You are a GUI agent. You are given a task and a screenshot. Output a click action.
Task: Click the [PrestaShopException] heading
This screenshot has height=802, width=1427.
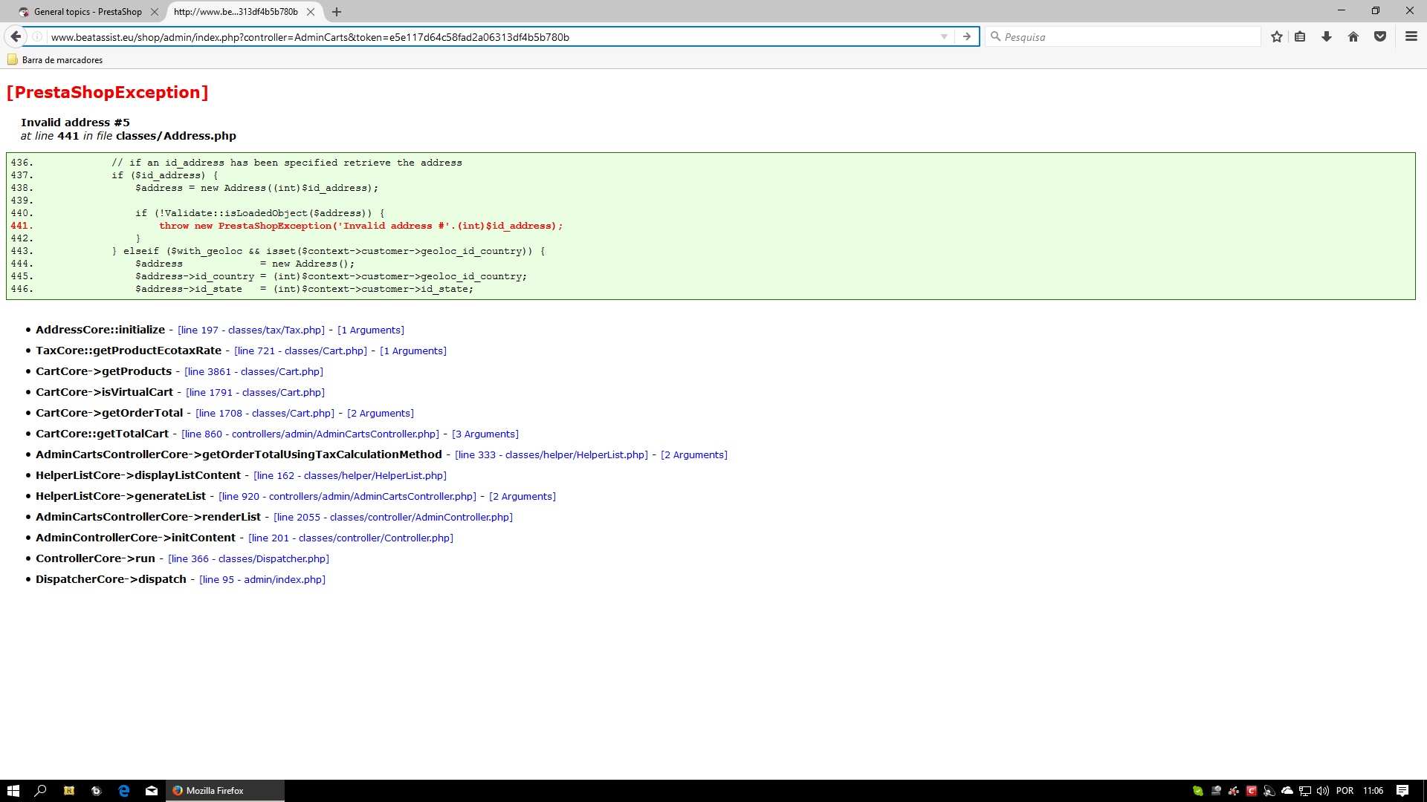(x=107, y=92)
